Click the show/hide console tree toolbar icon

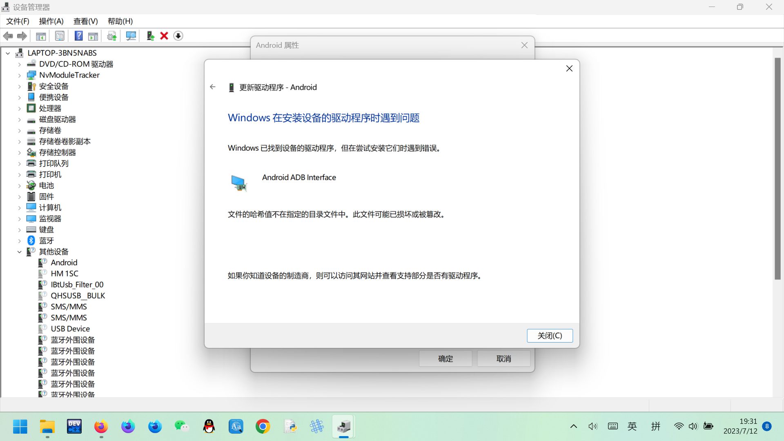pos(41,36)
